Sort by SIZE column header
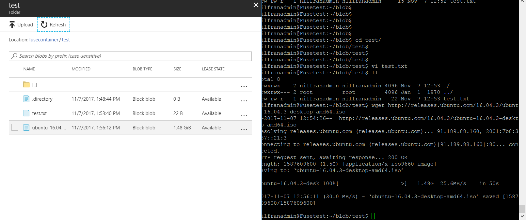 click(x=177, y=69)
